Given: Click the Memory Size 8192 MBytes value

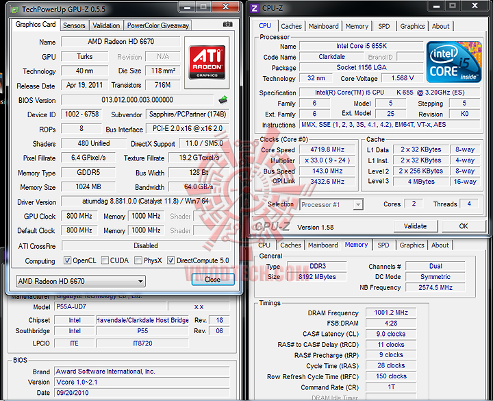Looking at the screenshot, I should pos(317,277).
